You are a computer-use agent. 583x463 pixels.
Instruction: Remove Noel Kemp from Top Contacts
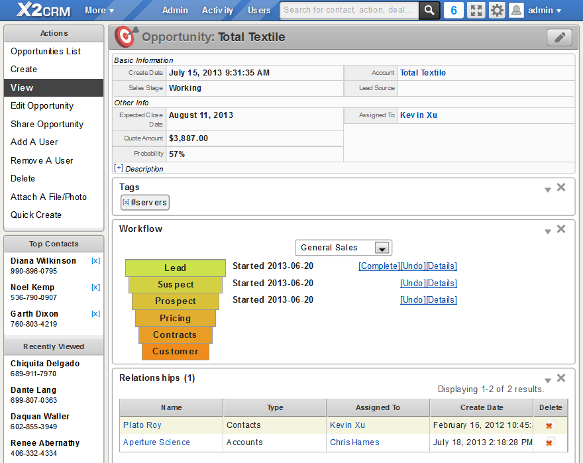point(95,287)
